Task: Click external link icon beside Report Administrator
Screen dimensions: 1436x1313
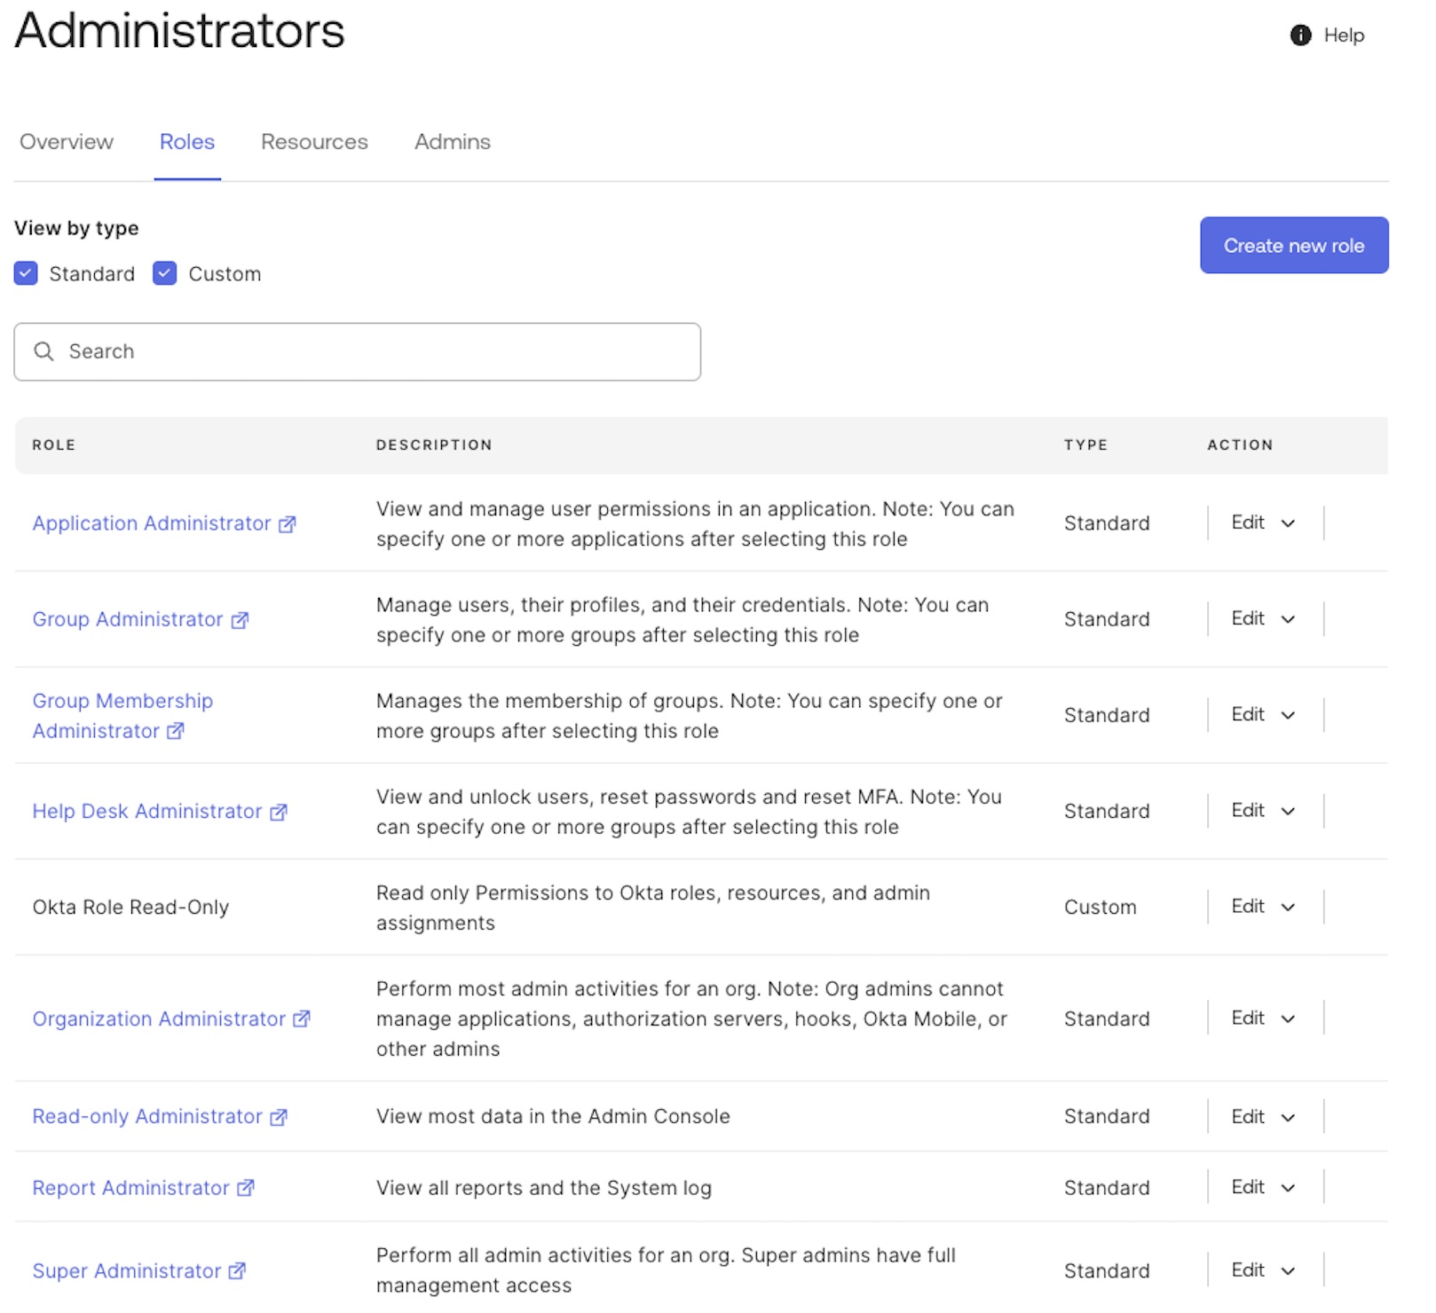Action: tap(246, 1188)
